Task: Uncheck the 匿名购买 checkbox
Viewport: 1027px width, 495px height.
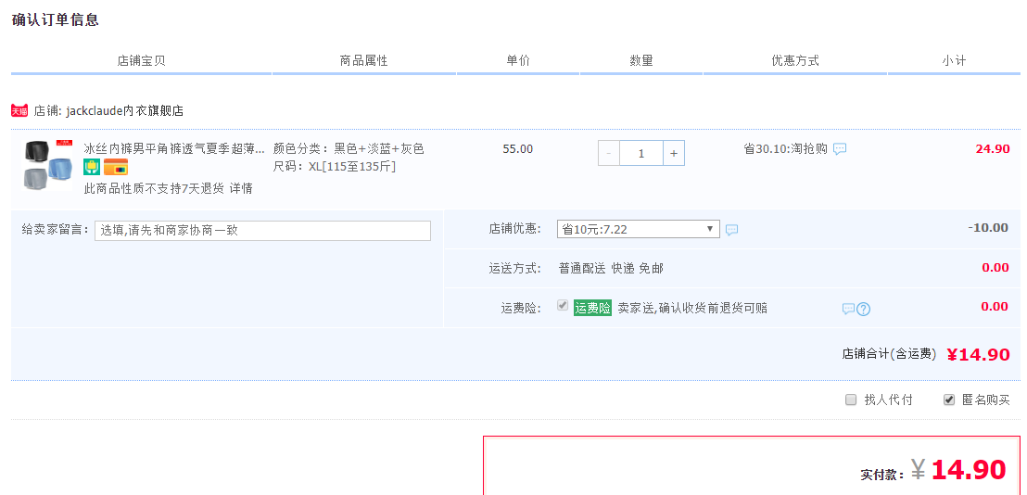Action: click(x=949, y=400)
